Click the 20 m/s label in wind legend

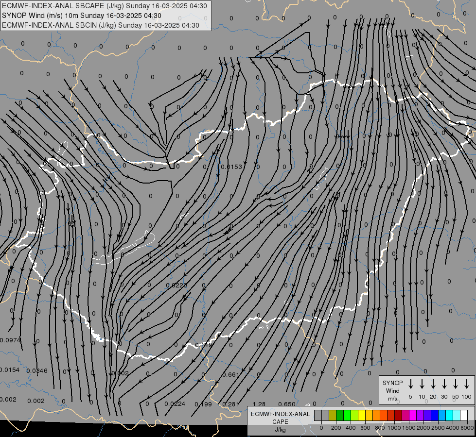tap(433, 397)
